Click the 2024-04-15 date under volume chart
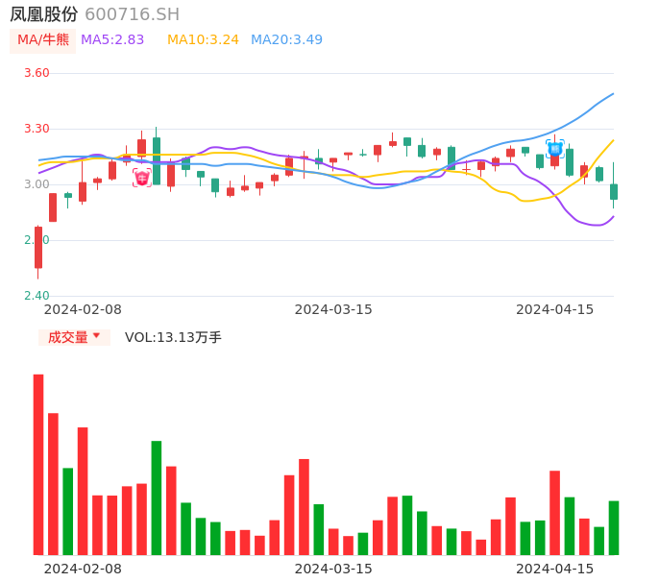The image size is (659, 582). coord(555,569)
